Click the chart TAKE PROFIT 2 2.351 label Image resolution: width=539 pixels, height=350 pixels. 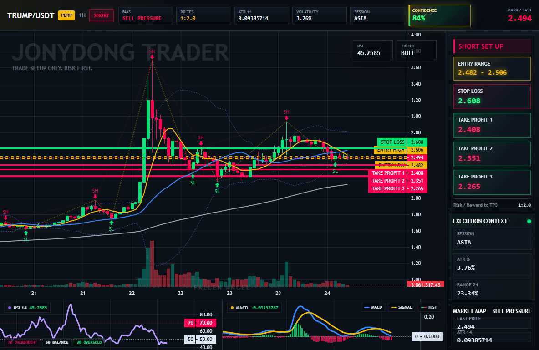tap(398, 181)
